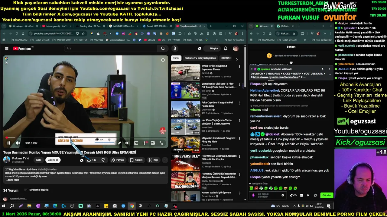Click the 'Abone ol' subscribe button
The width and height of the screenshot is (387, 217).
click(53, 160)
